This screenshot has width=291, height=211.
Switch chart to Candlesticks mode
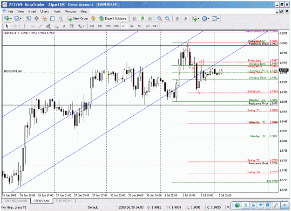coord(142,18)
